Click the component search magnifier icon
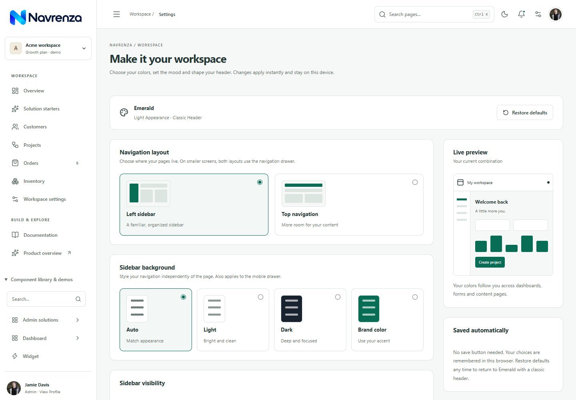 (x=78, y=299)
